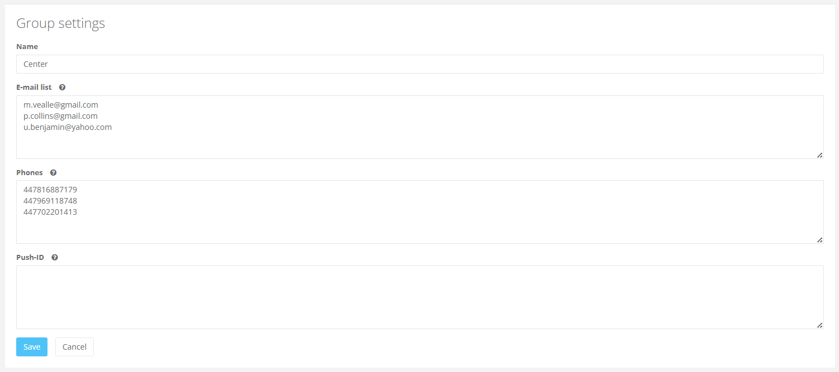Click phone number 447969118748
839x372 pixels.
click(x=50, y=201)
